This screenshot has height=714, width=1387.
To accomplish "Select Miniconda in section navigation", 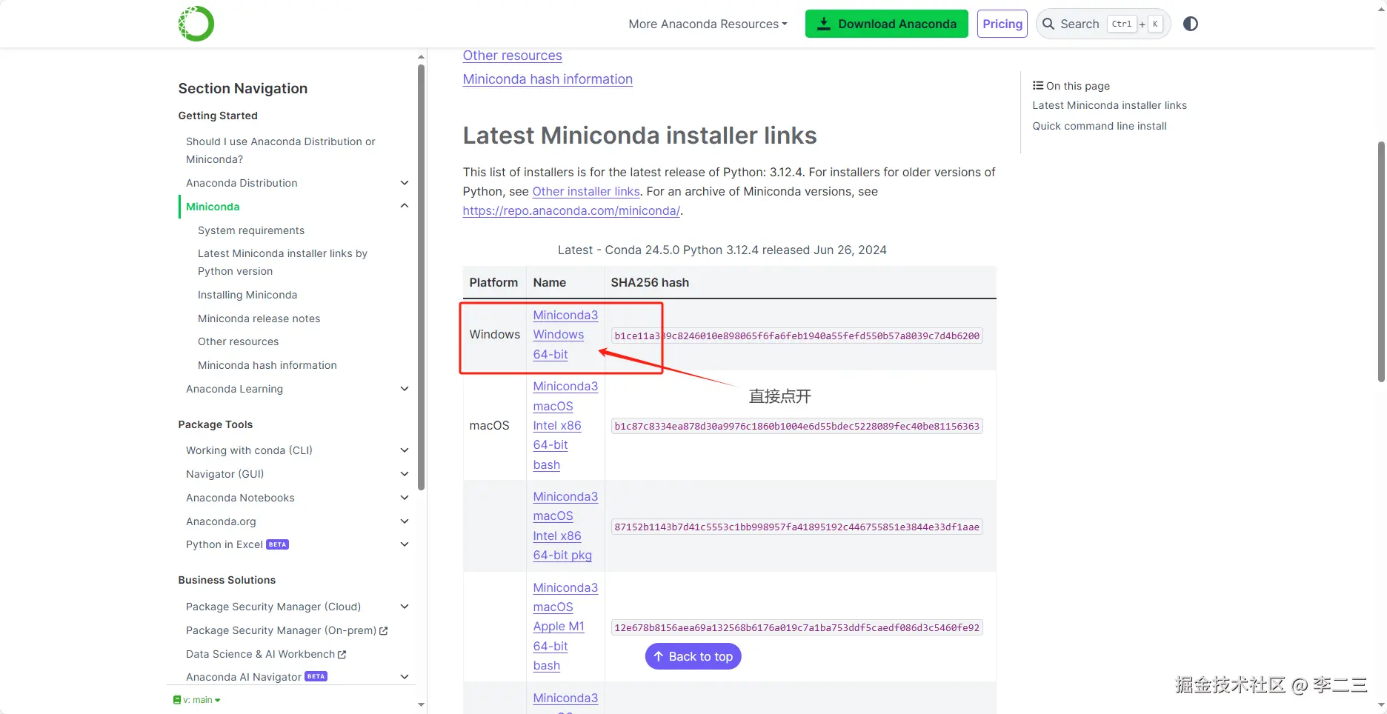I will pos(213,207).
